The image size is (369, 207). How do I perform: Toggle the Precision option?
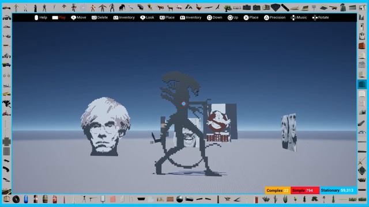tap(274, 18)
